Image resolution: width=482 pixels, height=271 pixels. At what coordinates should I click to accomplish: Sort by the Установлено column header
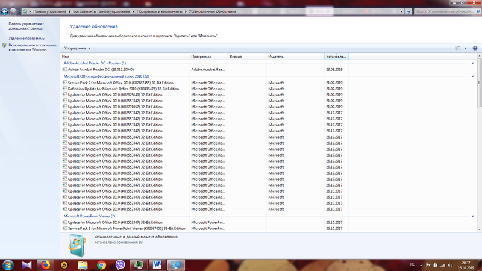[336, 57]
